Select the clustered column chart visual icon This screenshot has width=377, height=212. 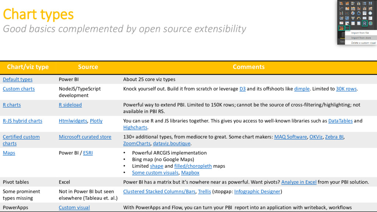pyautogui.click(x=359, y=3)
